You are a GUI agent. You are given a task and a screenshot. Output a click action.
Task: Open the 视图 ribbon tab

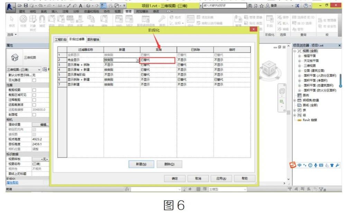[118, 11]
